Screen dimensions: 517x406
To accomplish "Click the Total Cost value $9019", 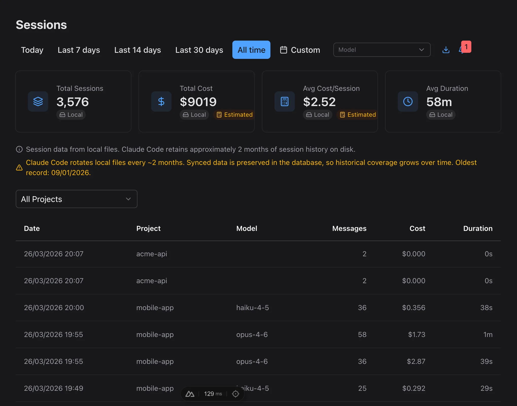I will pos(198,102).
